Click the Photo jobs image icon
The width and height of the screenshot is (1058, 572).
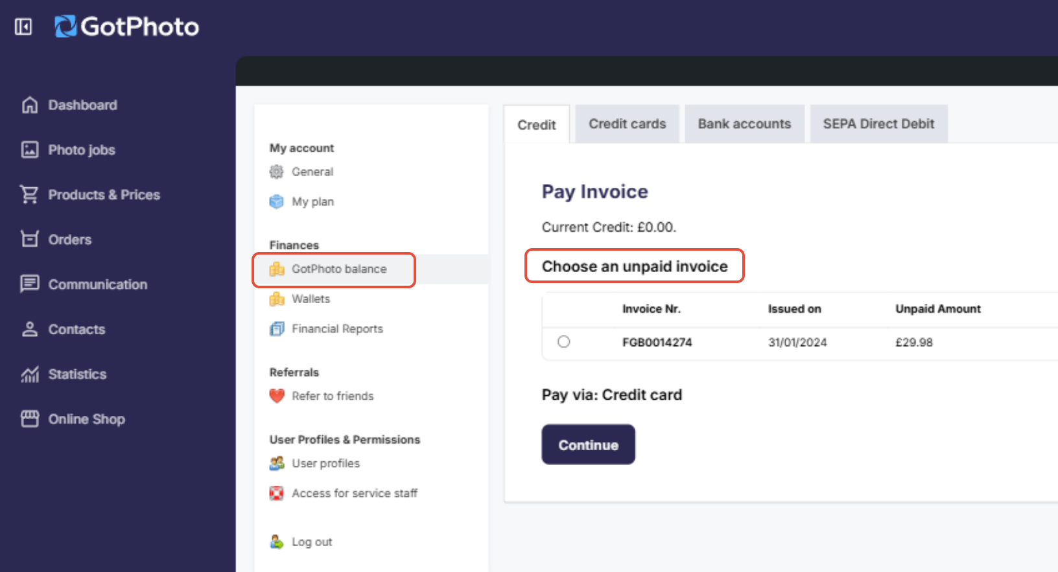(x=30, y=150)
